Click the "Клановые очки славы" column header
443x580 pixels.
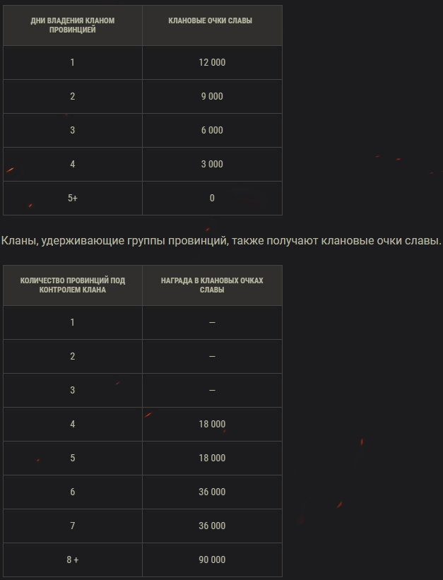[211, 21]
